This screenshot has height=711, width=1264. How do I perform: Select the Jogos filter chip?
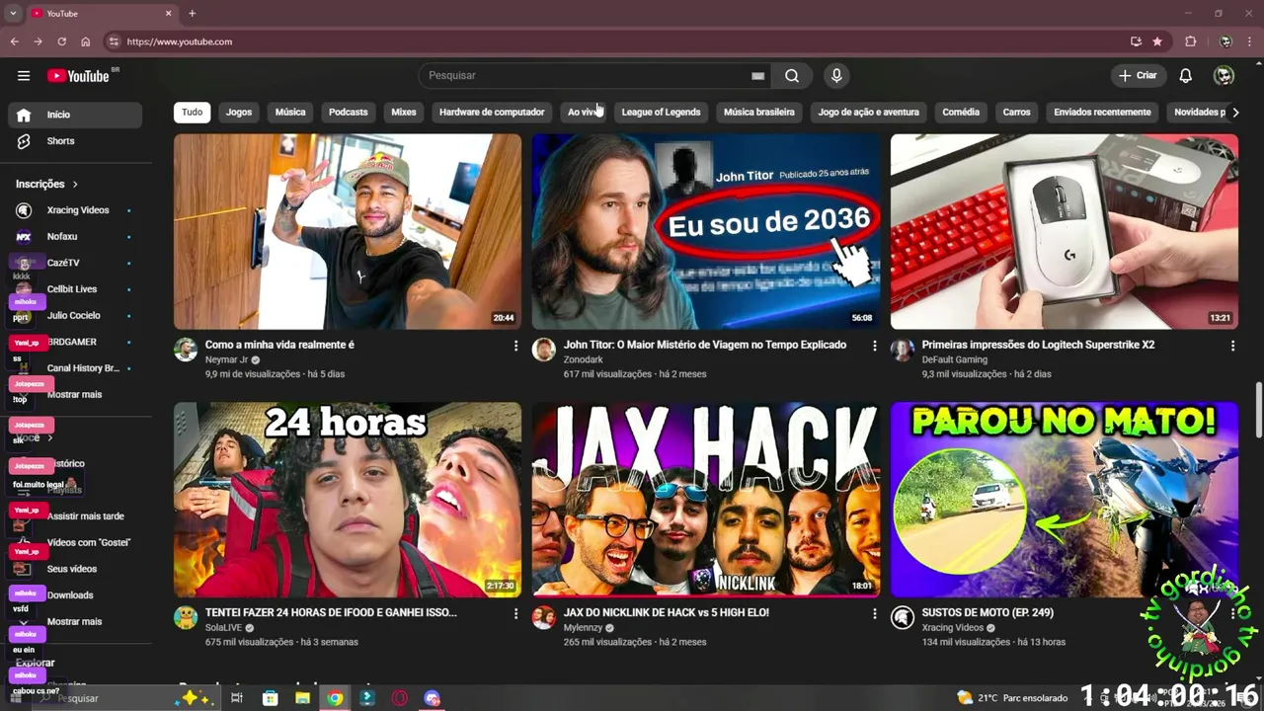[x=239, y=113]
